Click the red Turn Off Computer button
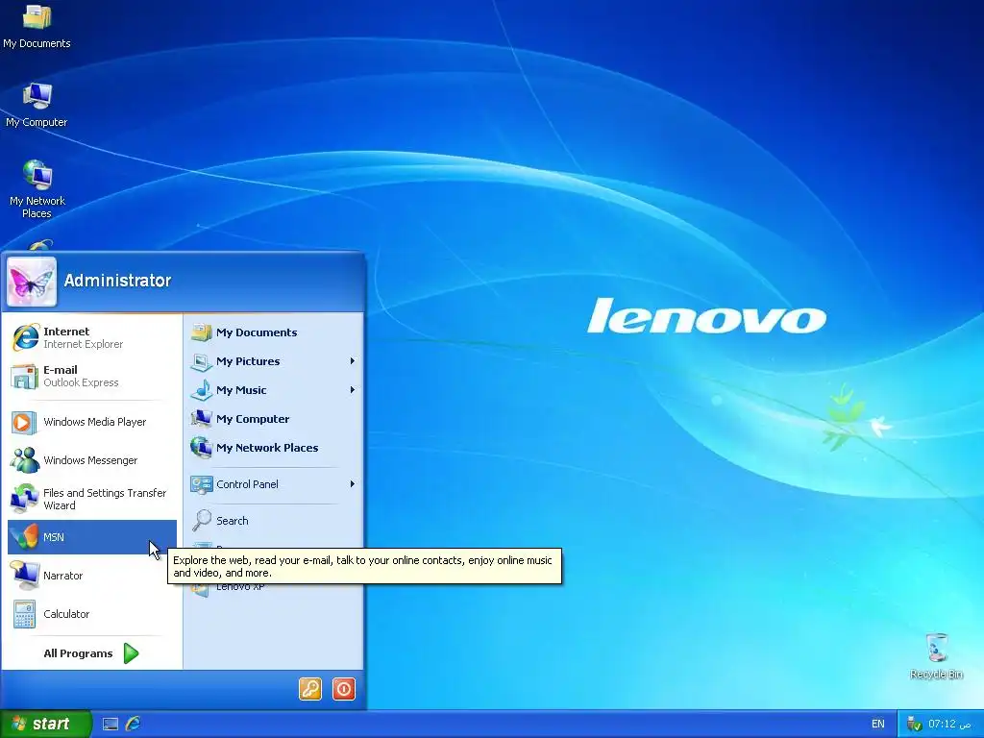Viewport: 984px width, 738px height. pos(343,689)
